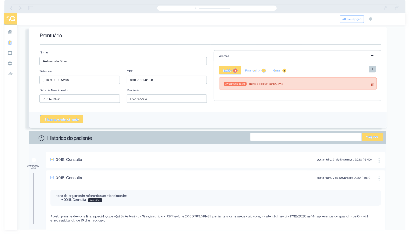Click the G logo in top-left corner
Image resolution: width=410 pixels, height=235 pixels.
10,19
